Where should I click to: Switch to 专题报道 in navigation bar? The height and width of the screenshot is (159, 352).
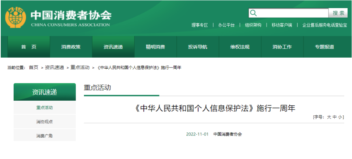324,47
